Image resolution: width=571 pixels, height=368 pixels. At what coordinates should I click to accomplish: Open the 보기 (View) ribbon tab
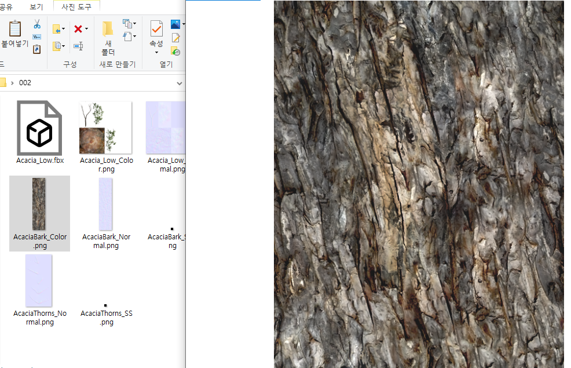36,6
